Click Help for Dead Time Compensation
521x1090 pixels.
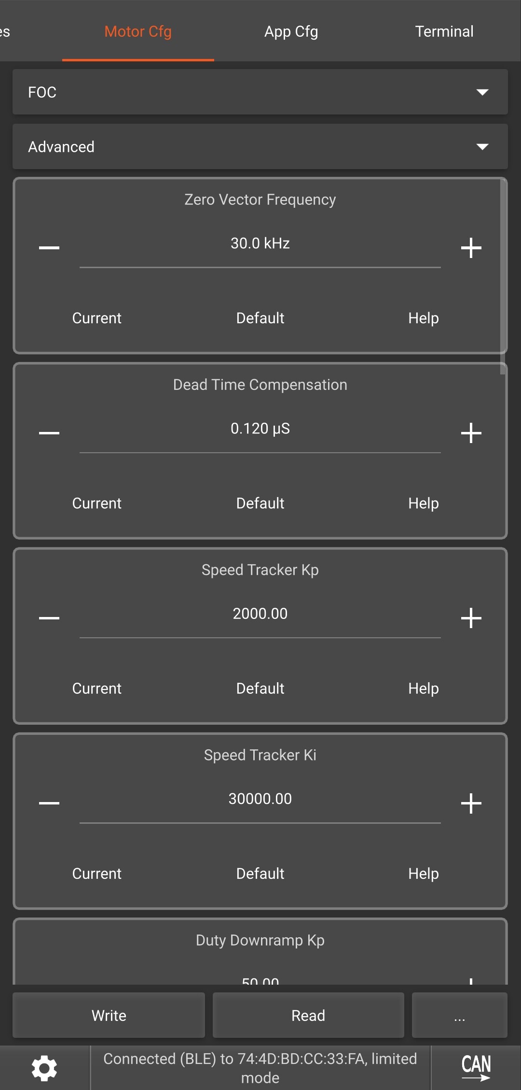pyautogui.click(x=423, y=503)
